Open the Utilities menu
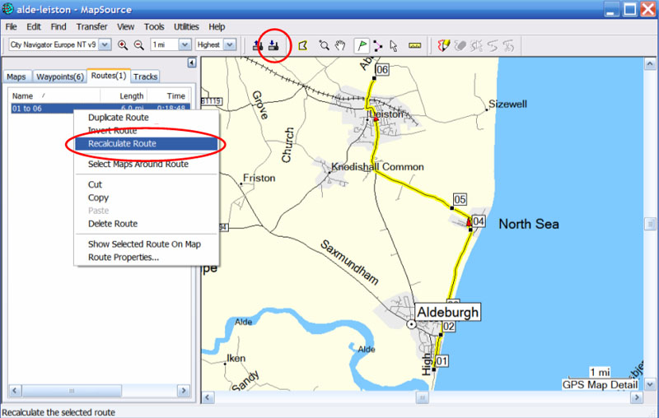The height and width of the screenshot is (418, 659). [x=186, y=27]
